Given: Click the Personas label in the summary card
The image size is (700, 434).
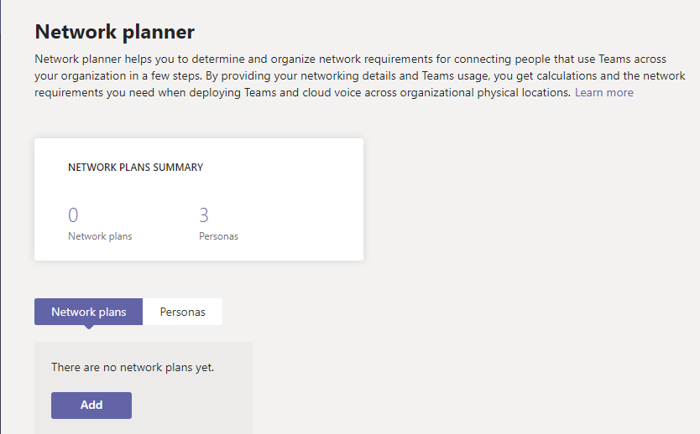Looking at the screenshot, I should click(218, 236).
